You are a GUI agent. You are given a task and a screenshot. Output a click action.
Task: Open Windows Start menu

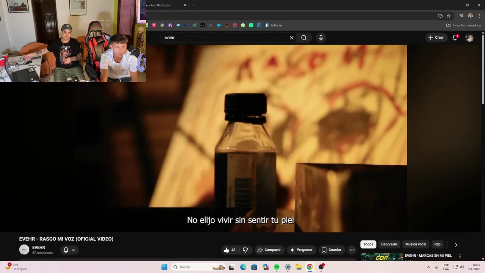[164, 267]
